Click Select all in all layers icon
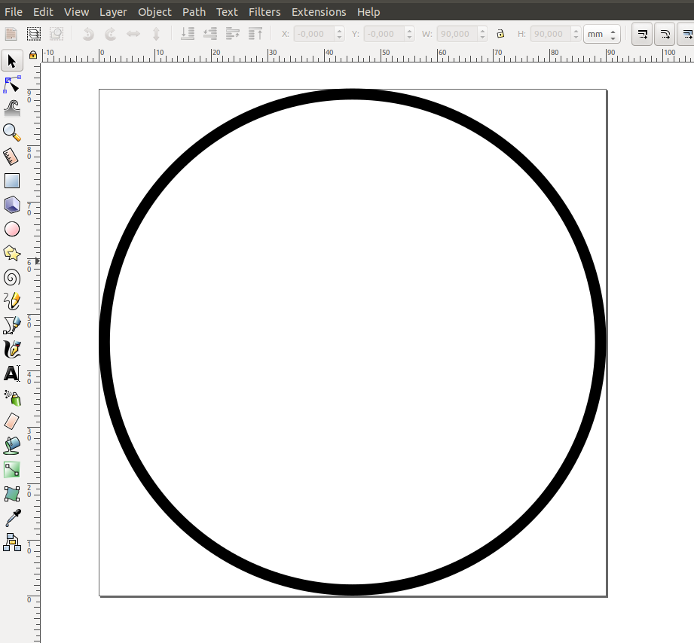The width and height of the screenshot is (694, 643). pyautogui.click(x=34, y=34)
